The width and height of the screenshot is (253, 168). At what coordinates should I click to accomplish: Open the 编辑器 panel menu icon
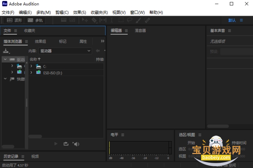click(126, 30)
